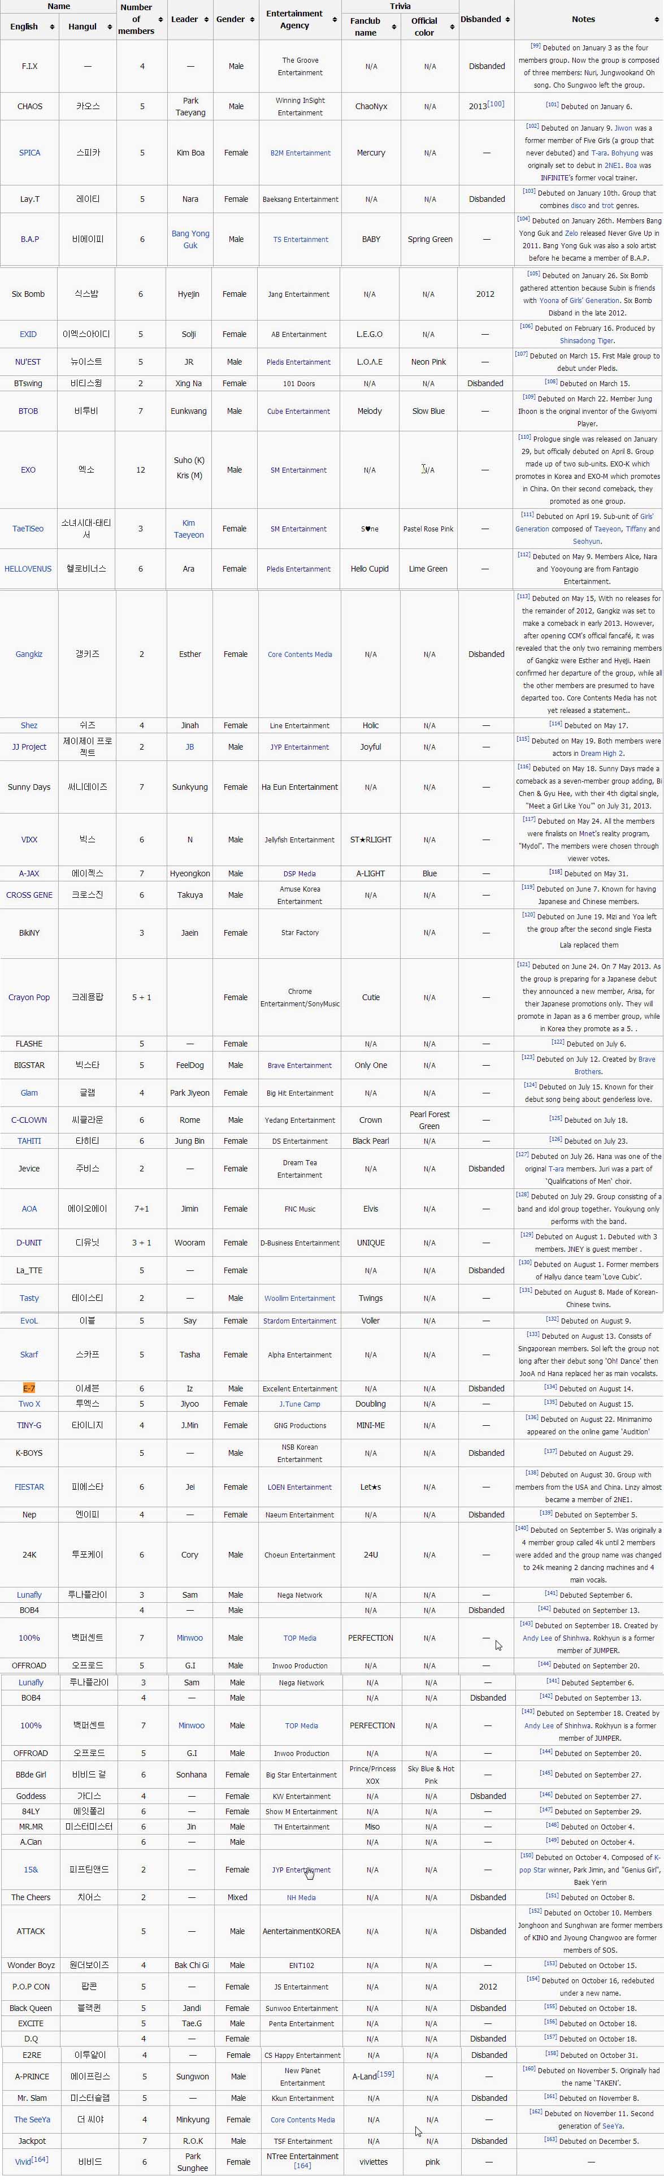This screenshot has height=2180, width=664.
Task: Open the SPICA group link
Action: (29, 153)
